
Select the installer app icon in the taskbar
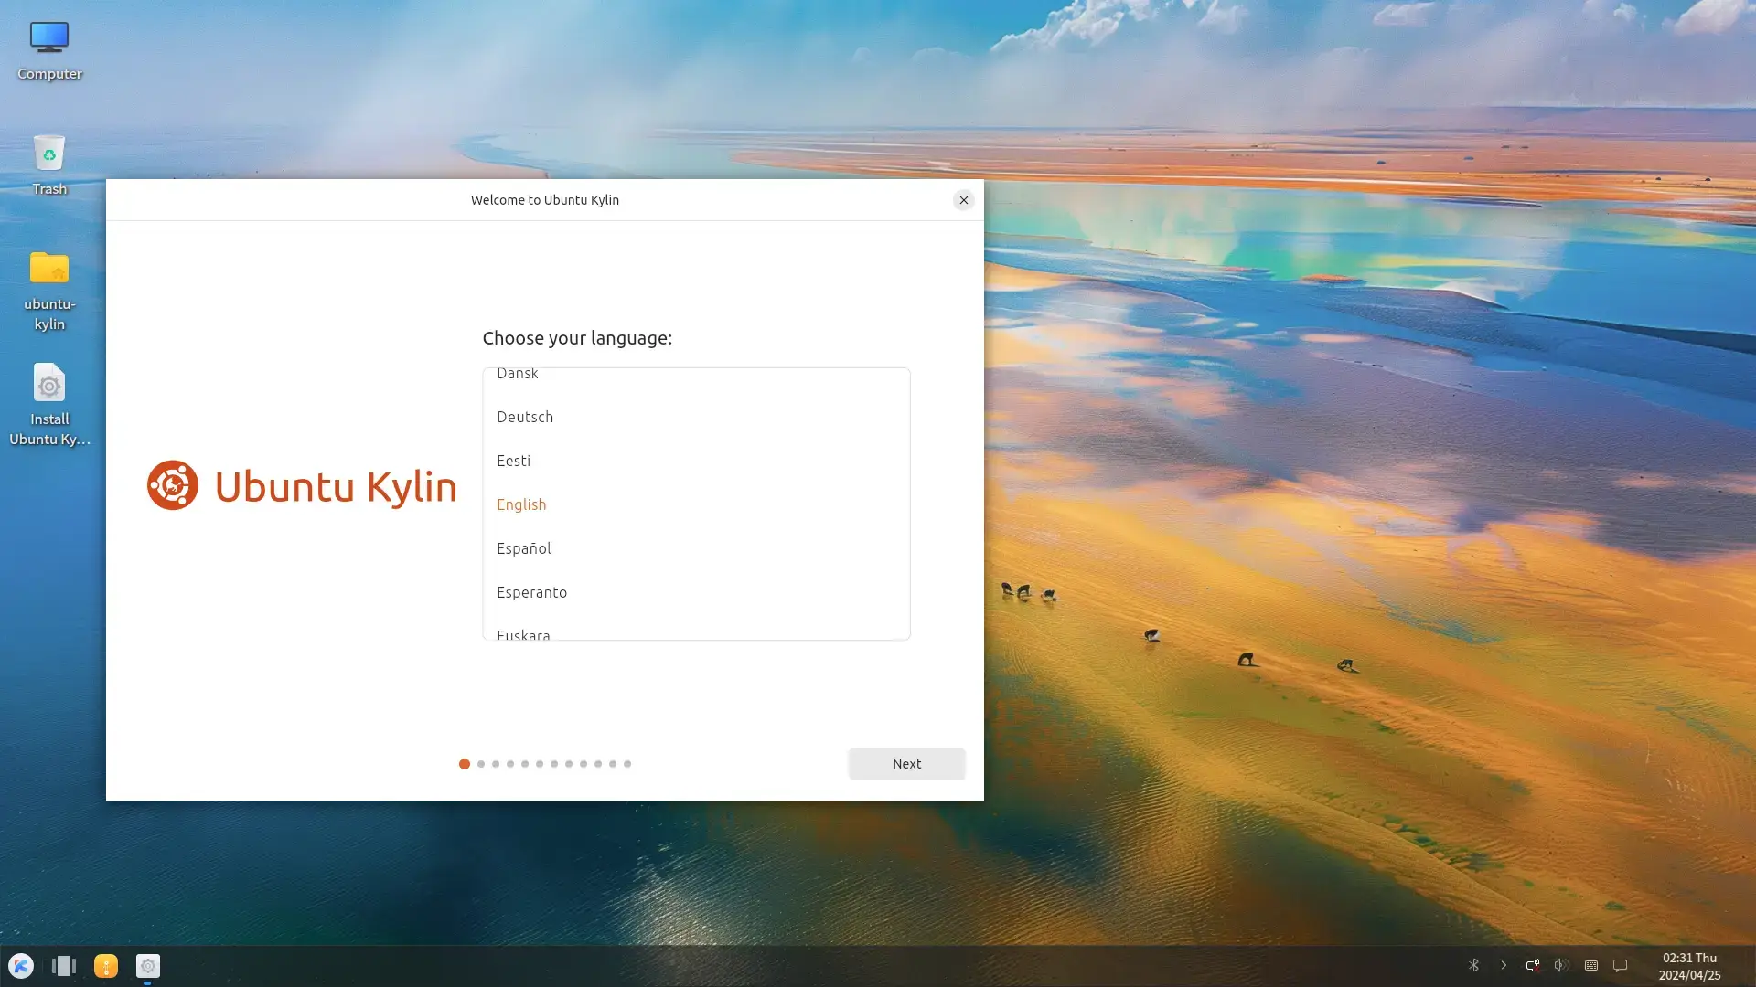pos(148,966)
